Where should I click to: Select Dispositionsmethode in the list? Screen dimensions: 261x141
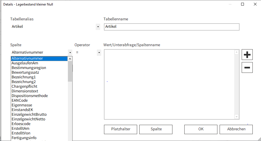(x=39, y=96)
